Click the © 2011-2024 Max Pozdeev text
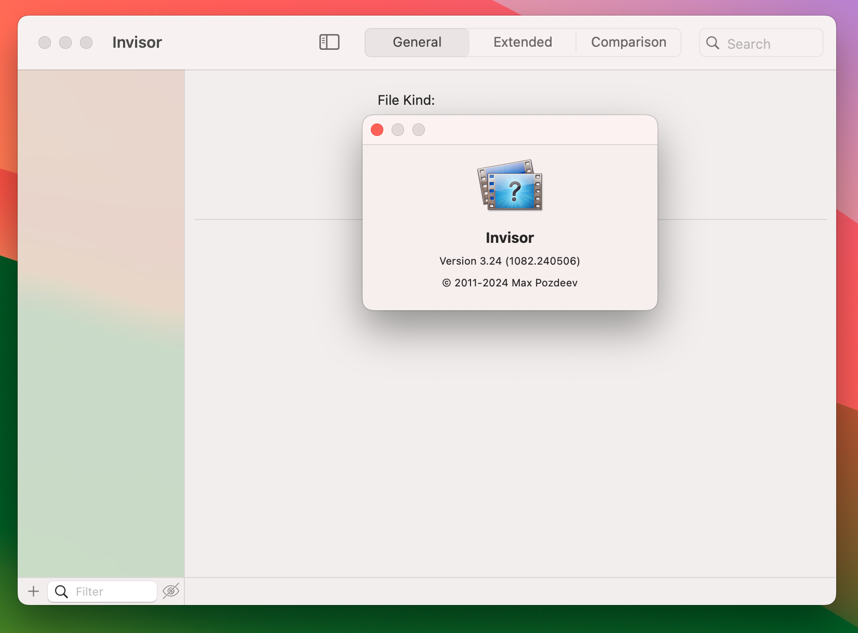Viewport: 858px width, 633px height. (510, 283)
